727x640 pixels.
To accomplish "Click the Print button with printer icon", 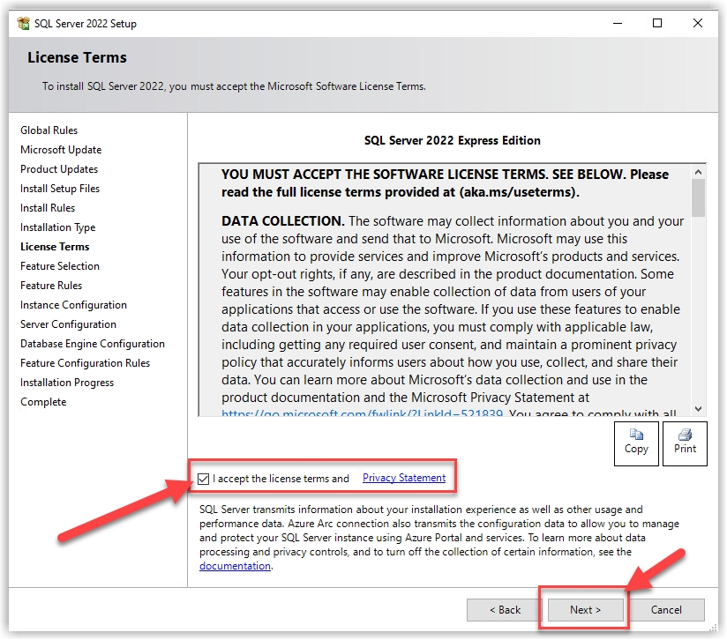I will coord(685,443).
